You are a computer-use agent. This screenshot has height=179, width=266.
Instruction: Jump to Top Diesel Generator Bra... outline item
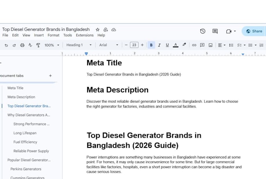[x=29, y=106]
